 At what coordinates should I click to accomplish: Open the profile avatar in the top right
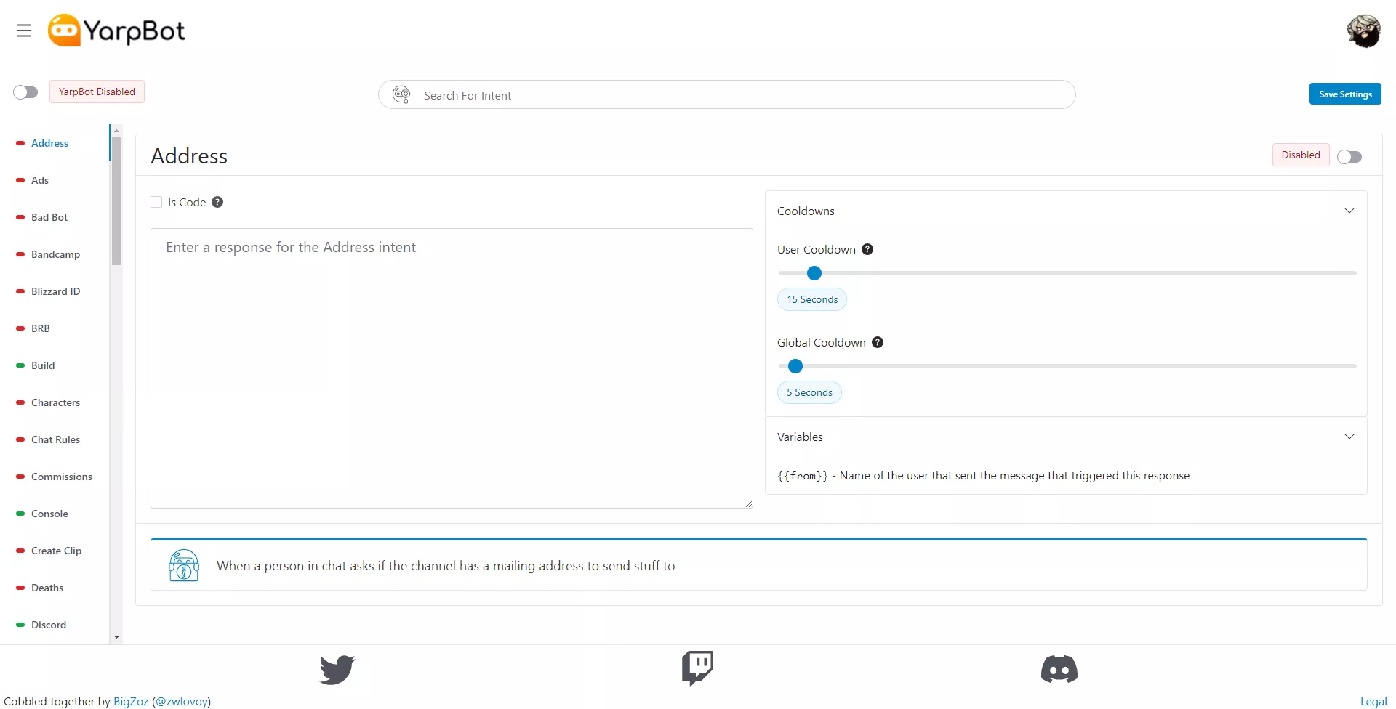pyautogui.click(x=1364, y=31)
